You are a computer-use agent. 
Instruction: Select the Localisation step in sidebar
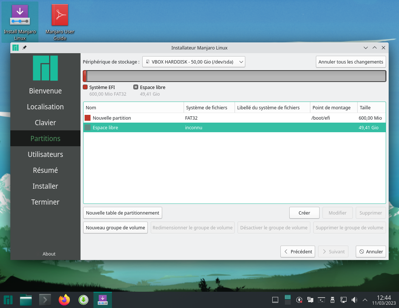tap(45, 107)
